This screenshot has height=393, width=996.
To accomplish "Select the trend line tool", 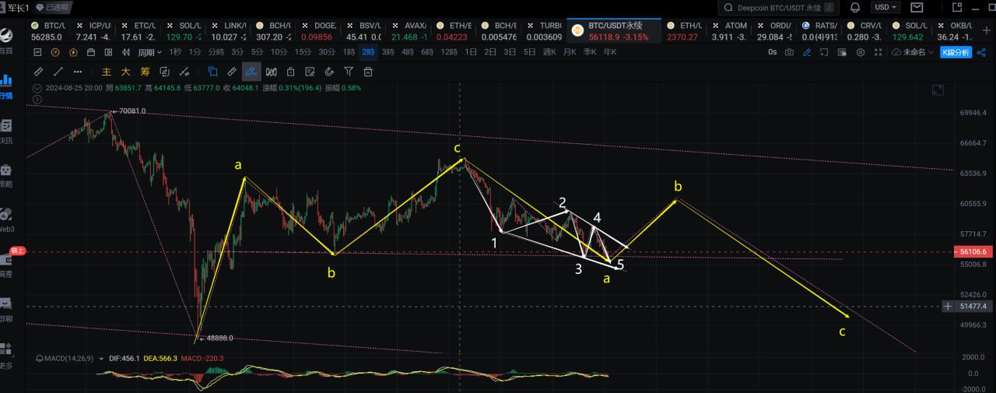I will pyautogui.click(x=58, y=72).
